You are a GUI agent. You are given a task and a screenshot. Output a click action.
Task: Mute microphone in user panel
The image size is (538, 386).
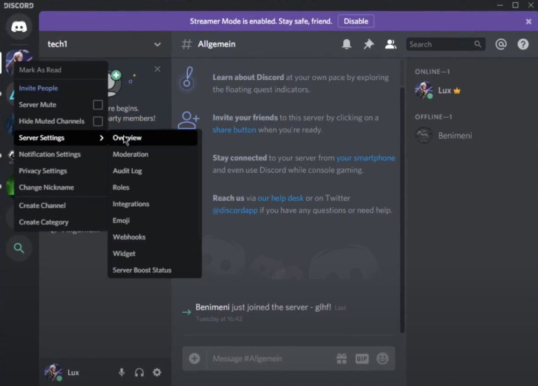122,373
